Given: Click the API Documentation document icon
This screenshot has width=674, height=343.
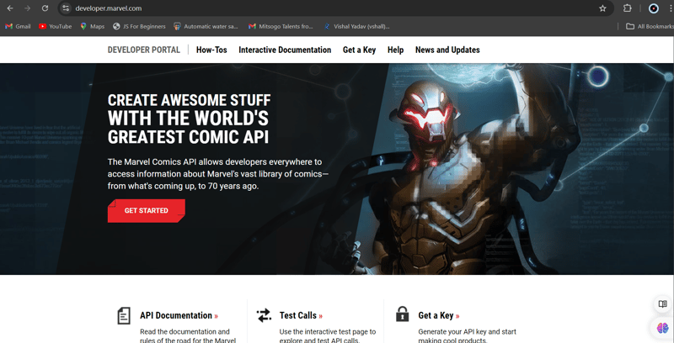Looking at the screenshot, I should tap(124, 315).
